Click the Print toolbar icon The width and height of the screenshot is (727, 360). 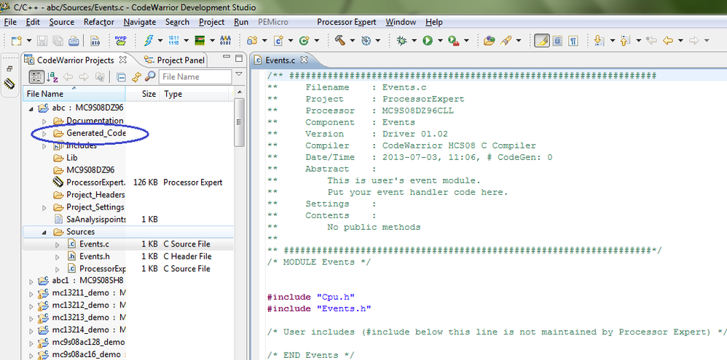(x=74, y=41)
